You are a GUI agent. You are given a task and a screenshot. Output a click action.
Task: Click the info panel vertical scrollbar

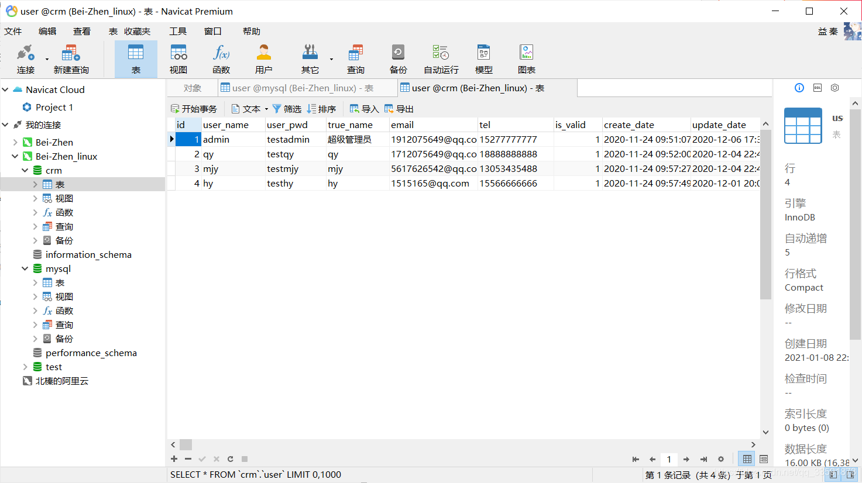point(856,225)
